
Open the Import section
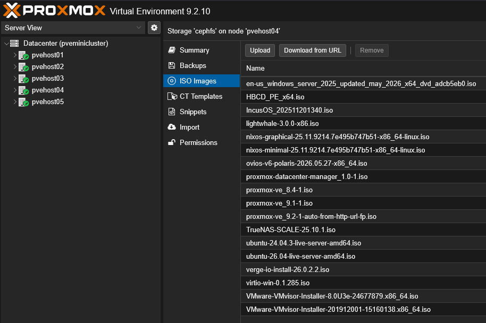pyautogui.click(x=202, y=127)
